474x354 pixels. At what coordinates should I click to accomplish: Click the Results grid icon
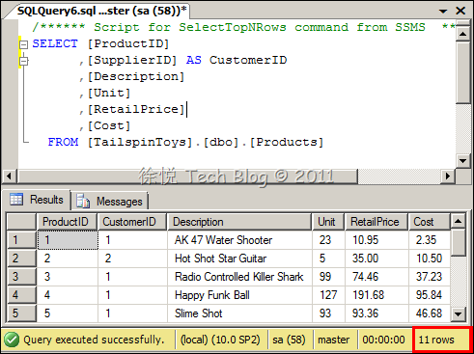(x=16, y=200)
